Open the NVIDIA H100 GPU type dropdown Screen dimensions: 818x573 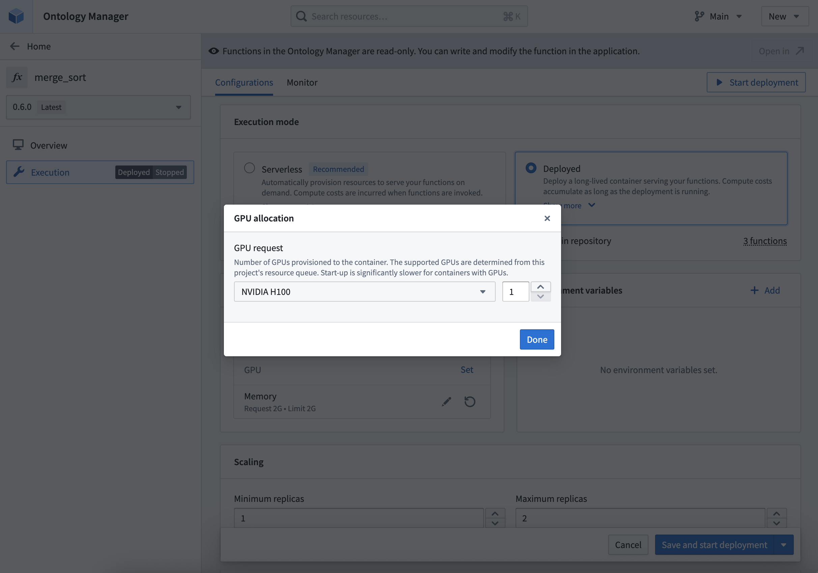point(364,292)
